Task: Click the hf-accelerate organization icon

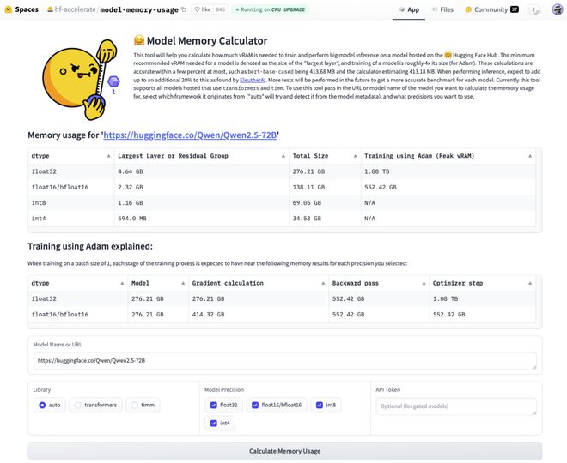Action: coord(50,9)
